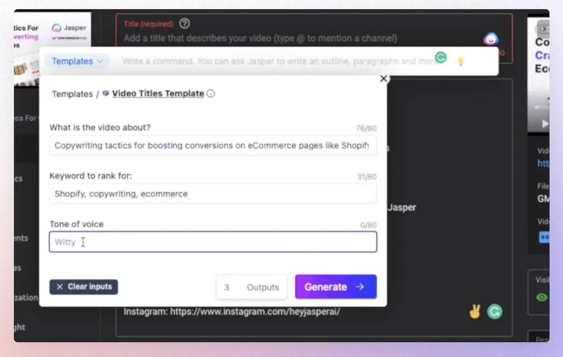Screen dimensions: 563x357
Task: Click the Jasper thumbnail image top left
Action: click(x=53, y=49)
